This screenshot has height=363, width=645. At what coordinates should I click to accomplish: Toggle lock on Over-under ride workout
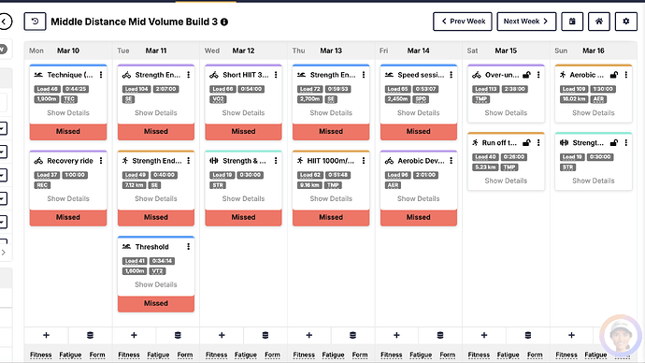point(526,75)
